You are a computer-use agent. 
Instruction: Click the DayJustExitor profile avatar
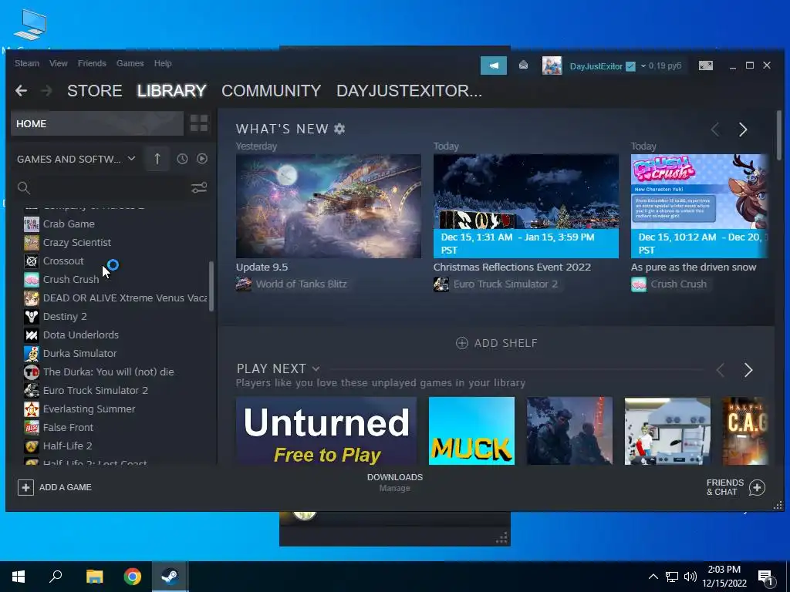click(552, 66)
